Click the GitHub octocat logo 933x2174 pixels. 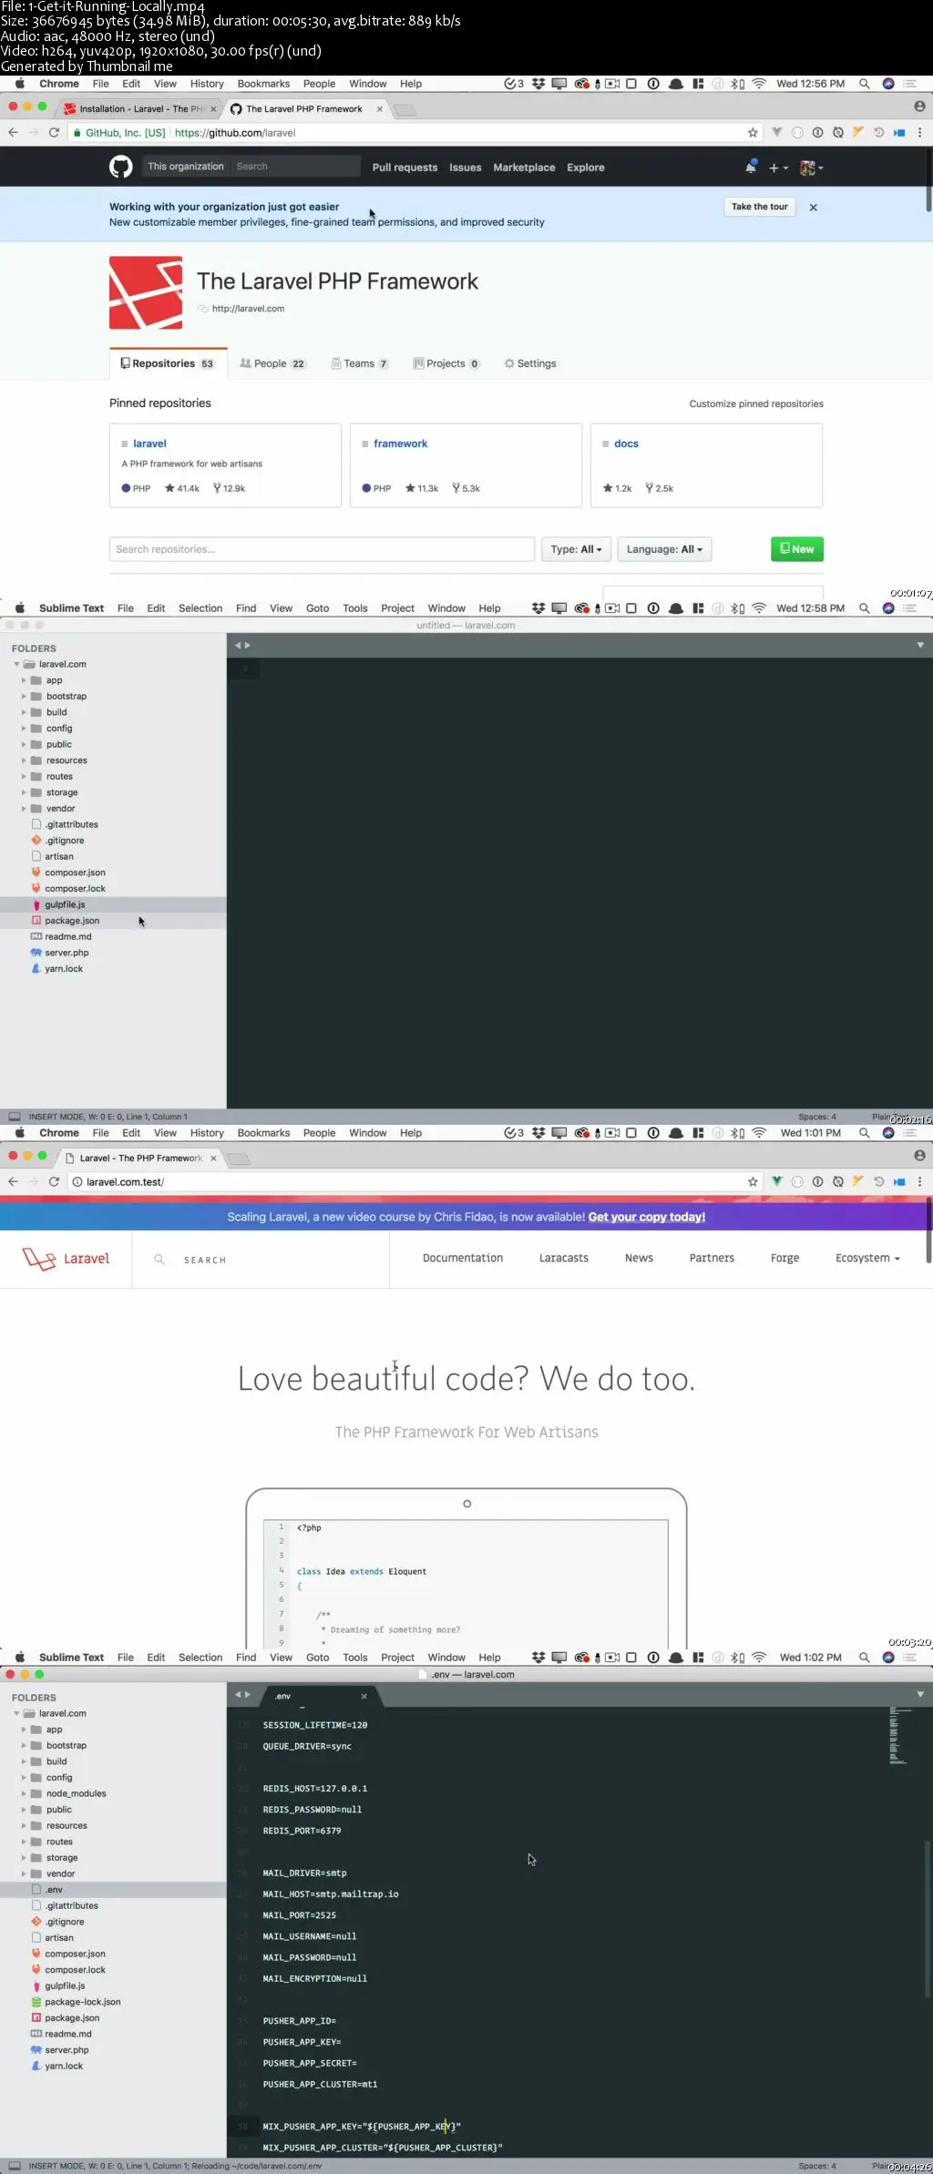(x=121, y=167)
